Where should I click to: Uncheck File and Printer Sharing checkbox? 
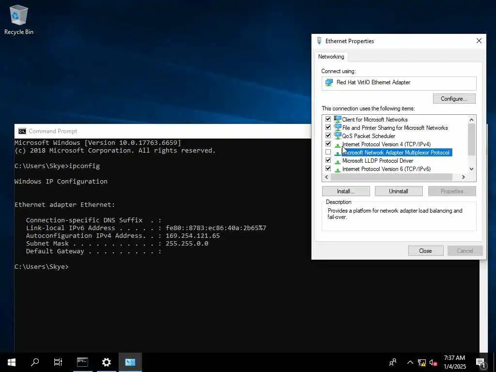click(328, 127)
